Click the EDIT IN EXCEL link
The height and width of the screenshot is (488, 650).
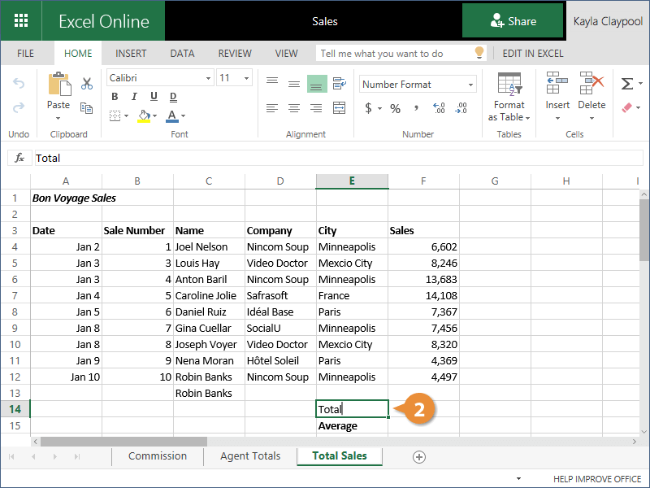coord(534,54)
